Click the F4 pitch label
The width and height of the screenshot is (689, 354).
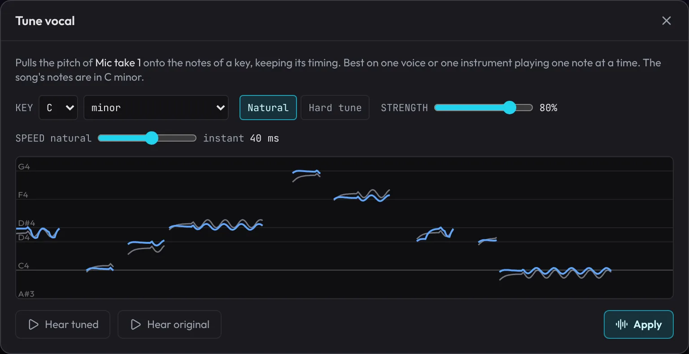click(23, 195)
